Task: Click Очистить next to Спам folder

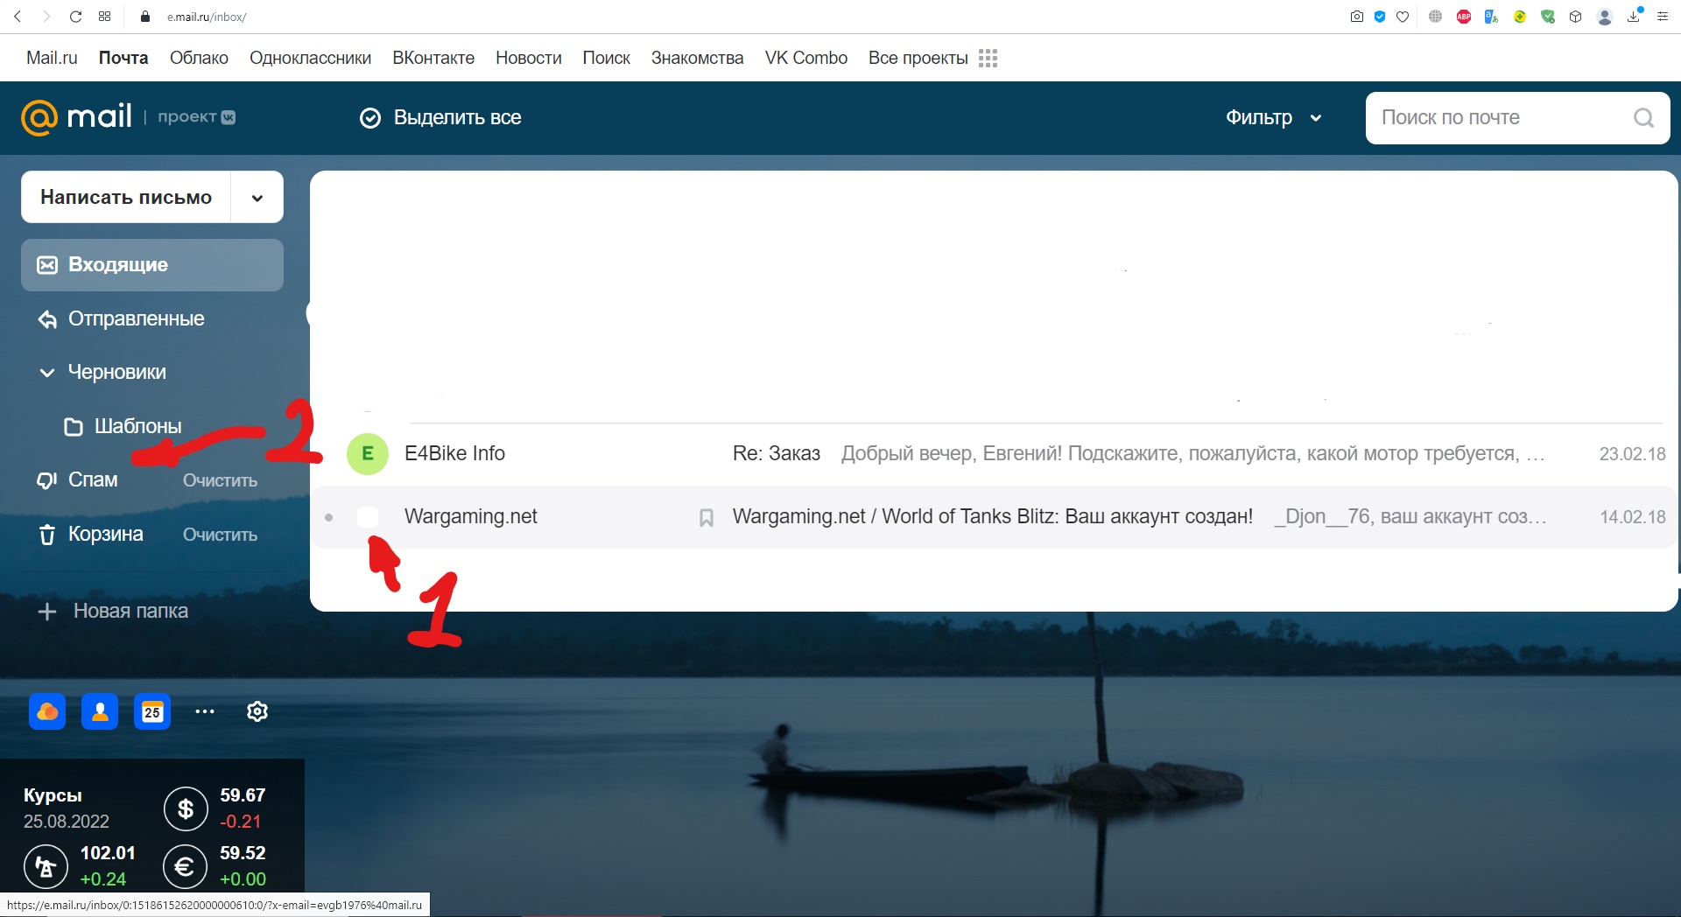Action: pyautogui.click(x=220, y=480)
